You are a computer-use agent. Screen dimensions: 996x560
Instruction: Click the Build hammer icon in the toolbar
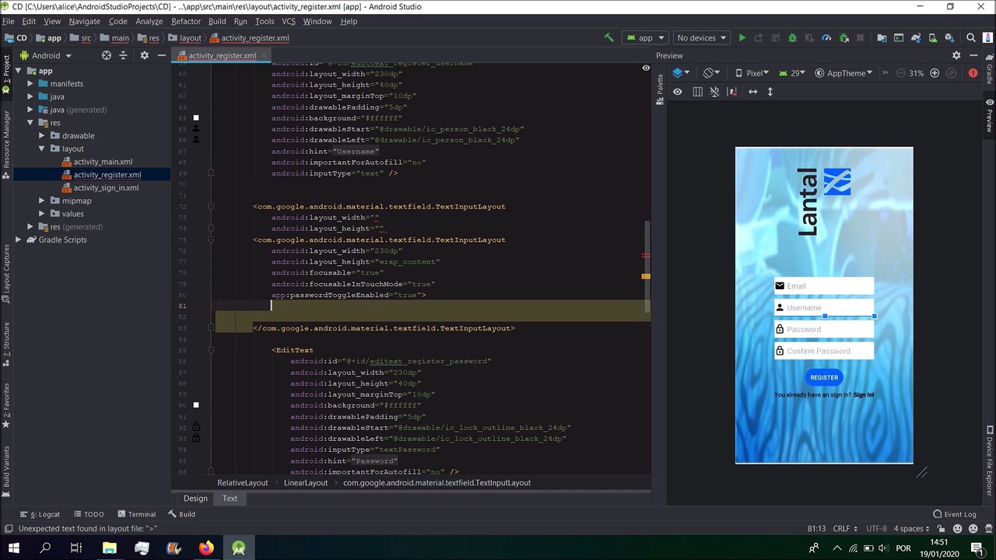609,37
